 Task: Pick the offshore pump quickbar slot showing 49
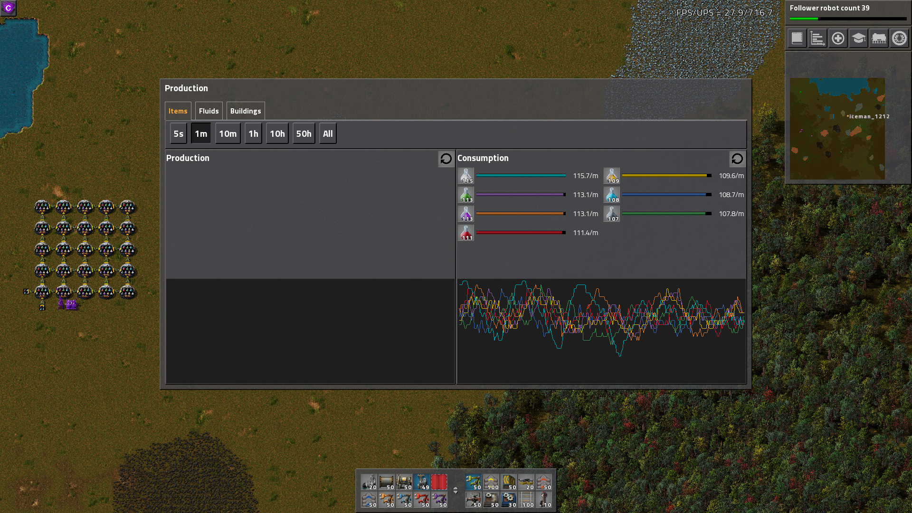[422, 482]
